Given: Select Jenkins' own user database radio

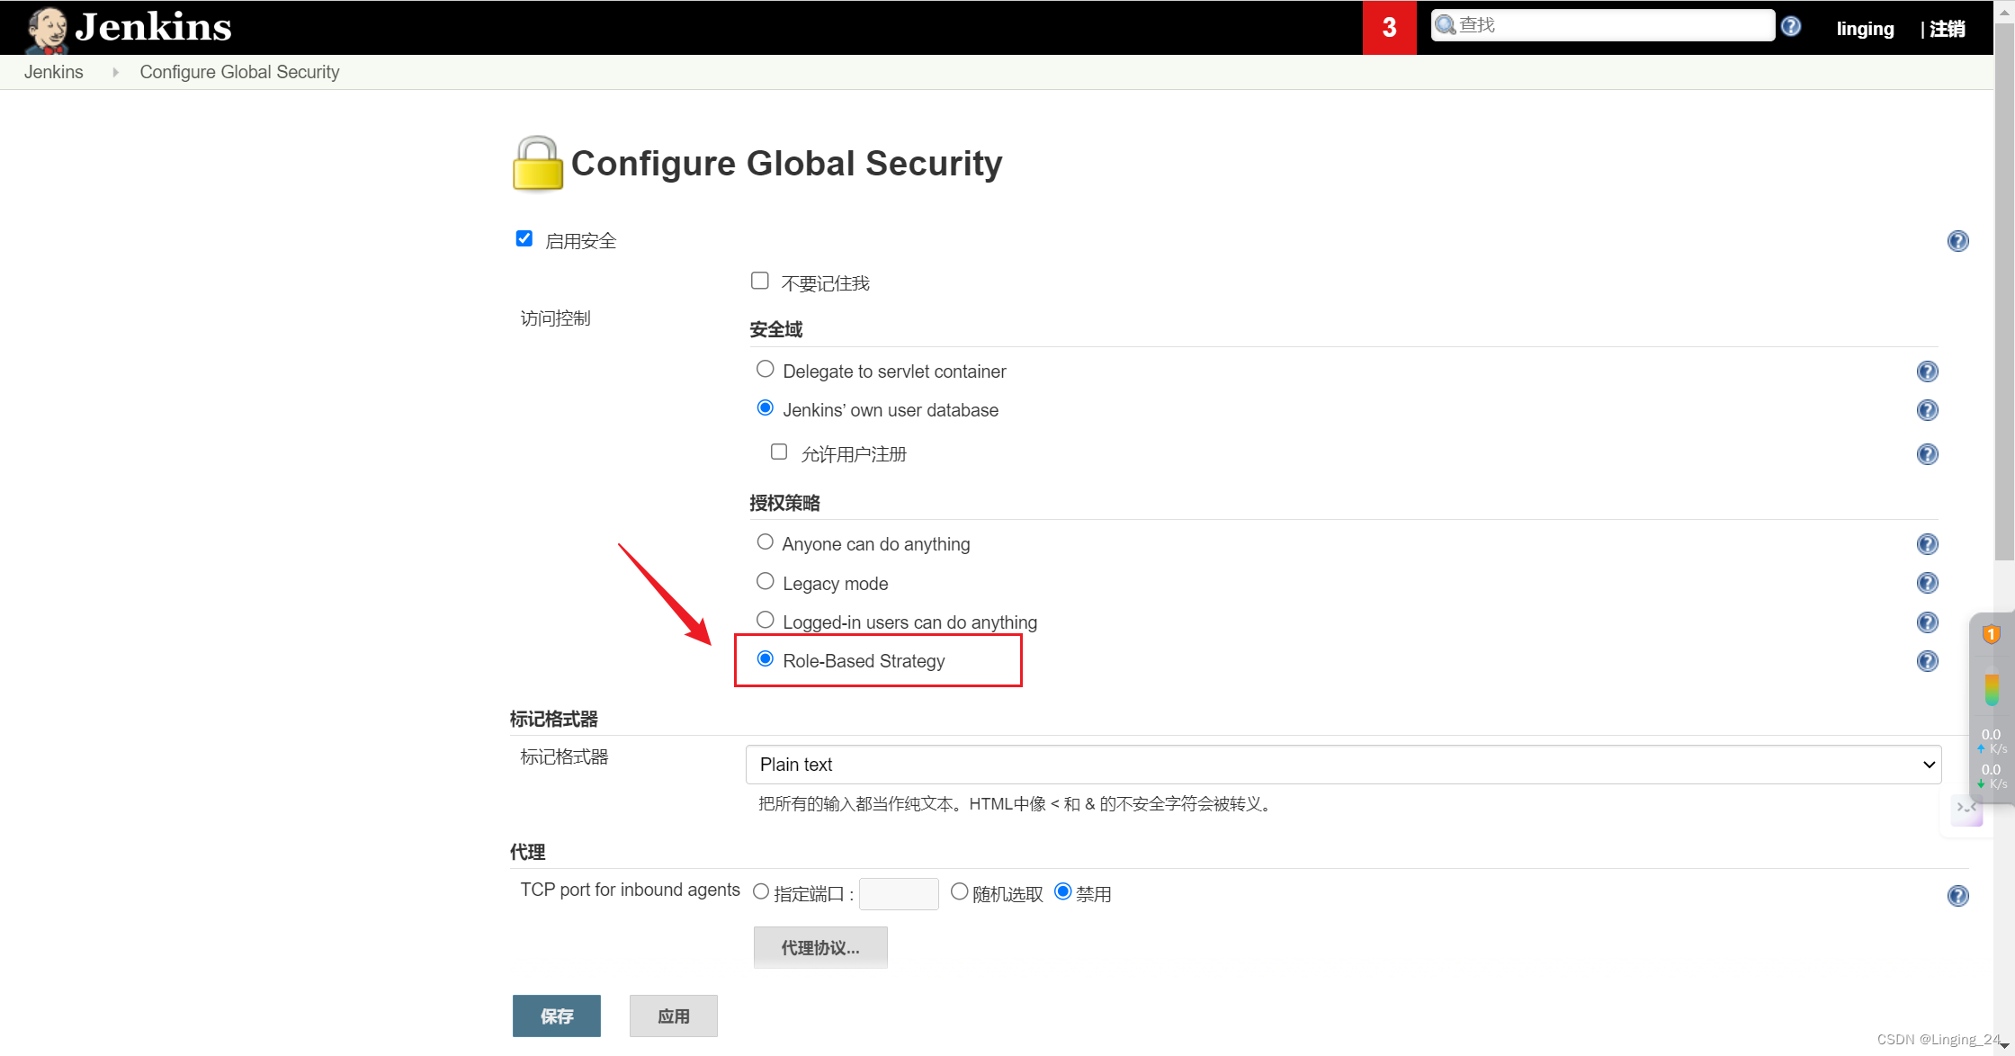Looking at the screenshot, I should click(766, 407).
